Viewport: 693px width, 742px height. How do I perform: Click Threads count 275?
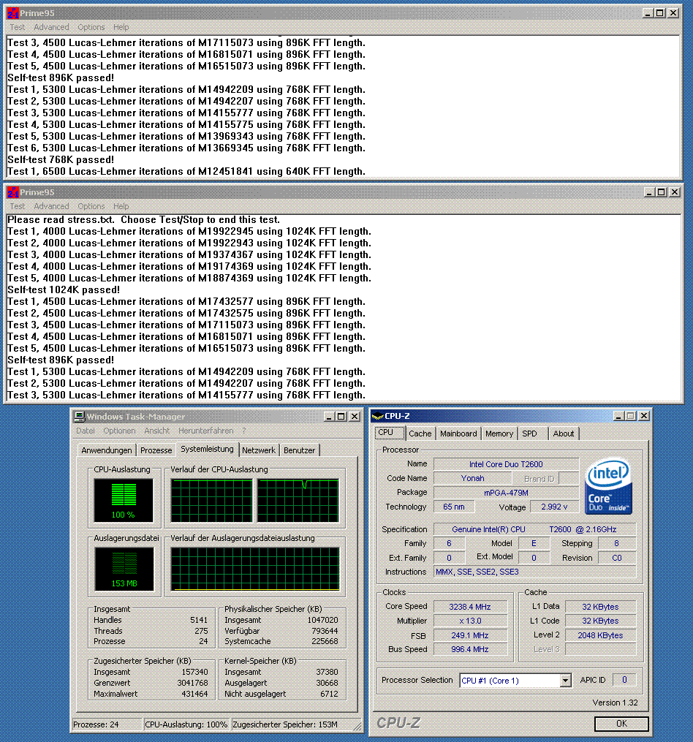point(201,631)
